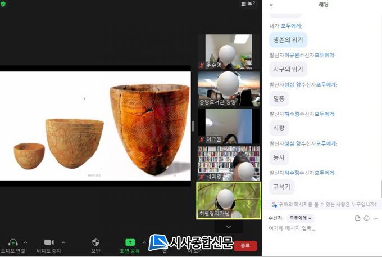Open the Security shield icon
The height and width of the screenshot is (257, 382).
click(95, 242)
